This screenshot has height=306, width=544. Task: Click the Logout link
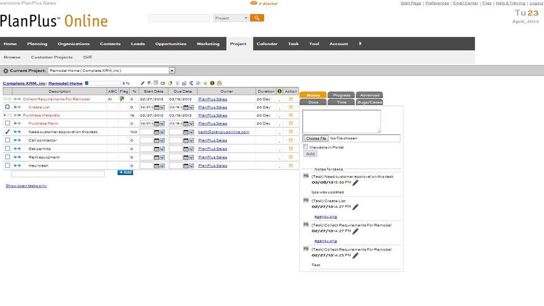[x=537, y=3]
